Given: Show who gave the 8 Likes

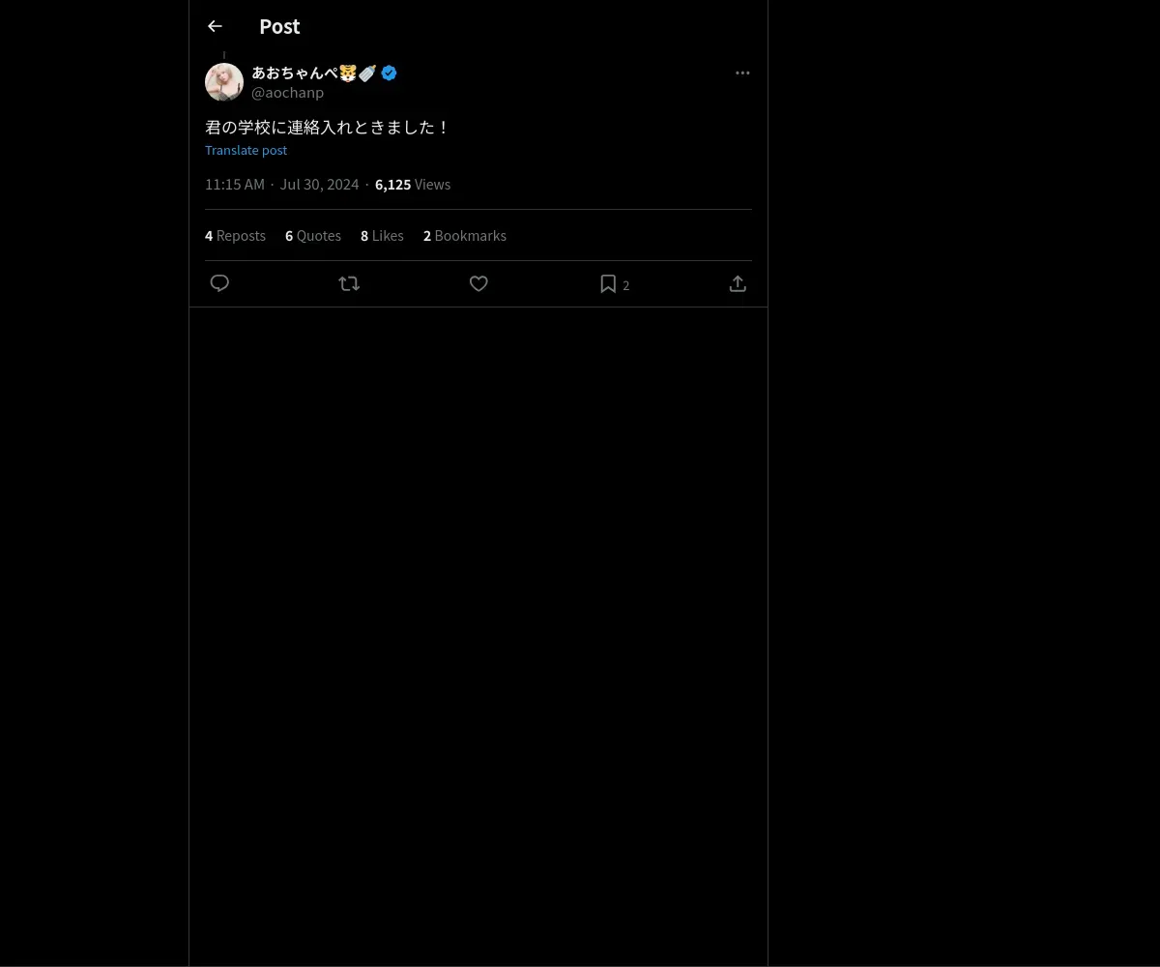Looking at the screenshot, I should 382,236.
